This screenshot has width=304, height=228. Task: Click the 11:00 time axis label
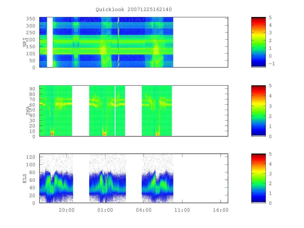pyautogui.click(x=182, y=210)
